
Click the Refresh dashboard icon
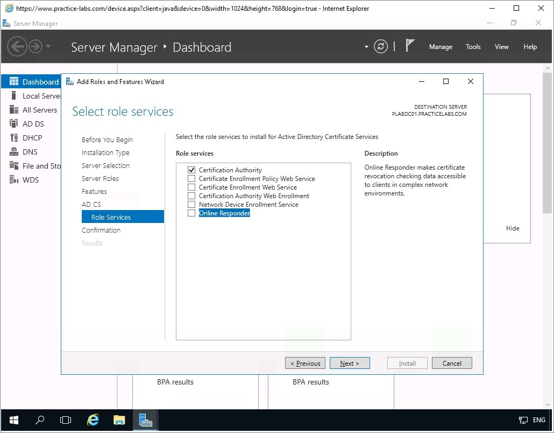pos(380,46)
